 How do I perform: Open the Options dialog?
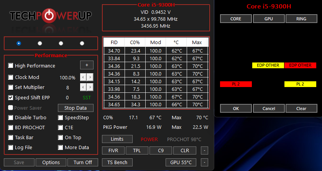[51, 163]
